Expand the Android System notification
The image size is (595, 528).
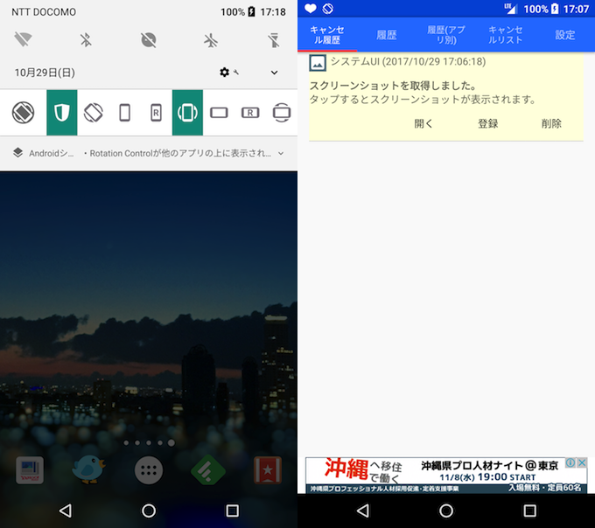(x=281, y=153)
